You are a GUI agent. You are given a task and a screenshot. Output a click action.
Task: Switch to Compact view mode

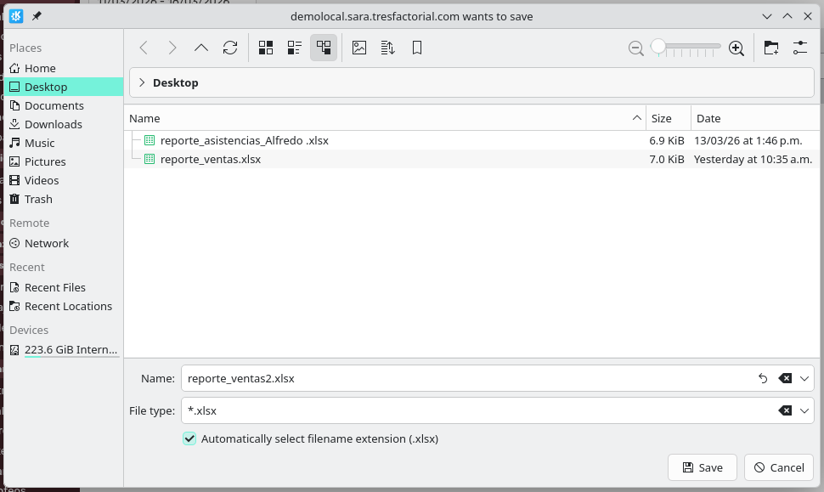pyautogui.click(x=295, y=48)
